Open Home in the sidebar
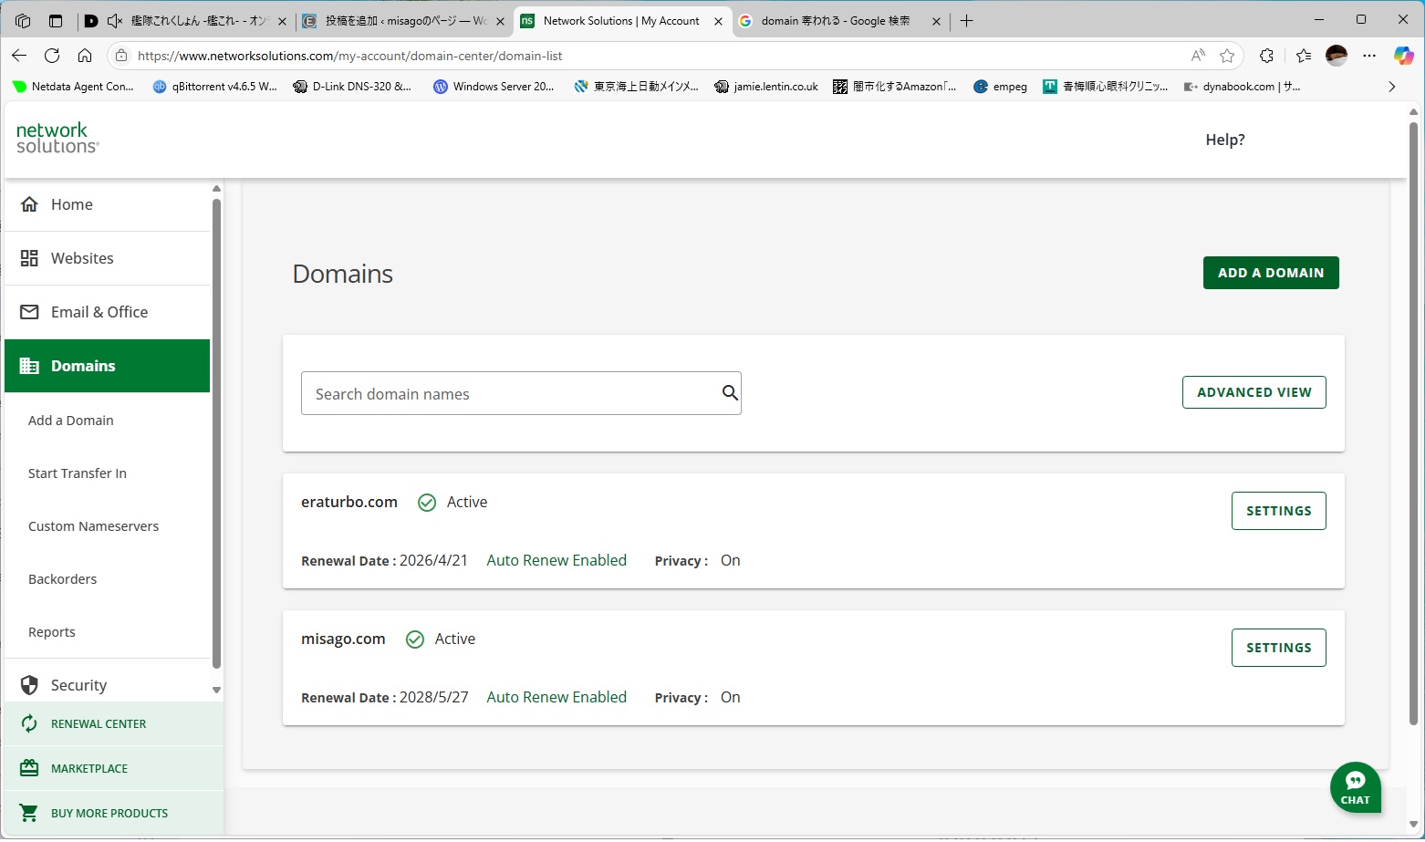The width and height of the screenshot is (1425, 842). 108,204
